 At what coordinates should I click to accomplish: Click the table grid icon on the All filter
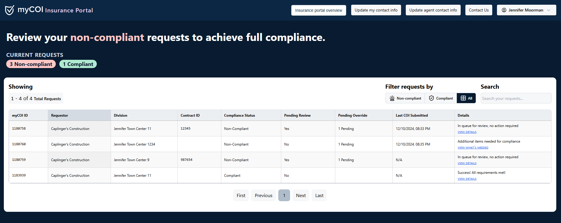point(463,98)
